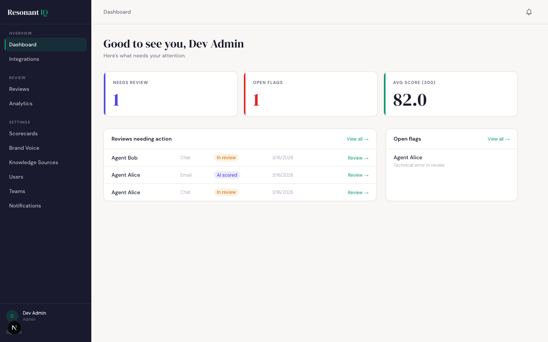Click the Resonant IQ logo
548x342 pixels.
point(28,13)
